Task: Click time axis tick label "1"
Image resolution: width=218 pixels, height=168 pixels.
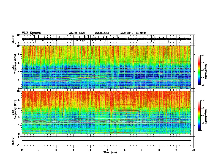Action: click(x=39, y=150)
